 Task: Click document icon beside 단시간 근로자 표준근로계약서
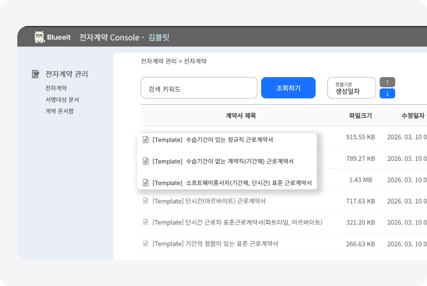click(x=145, y=222)
